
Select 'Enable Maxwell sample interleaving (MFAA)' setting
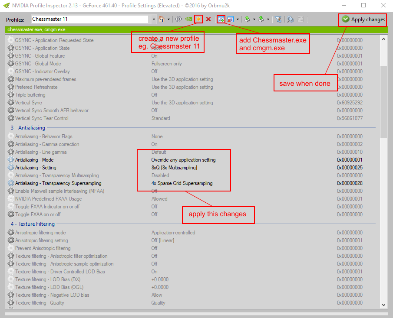pyautogui.click(x=59, y=191)
